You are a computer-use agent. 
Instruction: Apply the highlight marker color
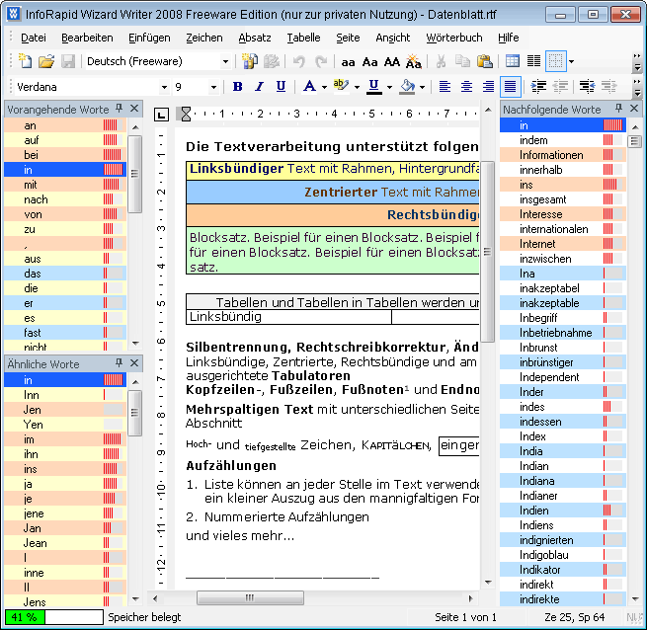(341, 87)
